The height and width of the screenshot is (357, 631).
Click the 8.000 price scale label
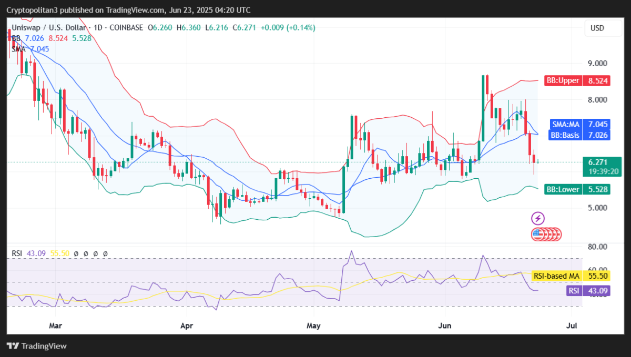point(598,99)
